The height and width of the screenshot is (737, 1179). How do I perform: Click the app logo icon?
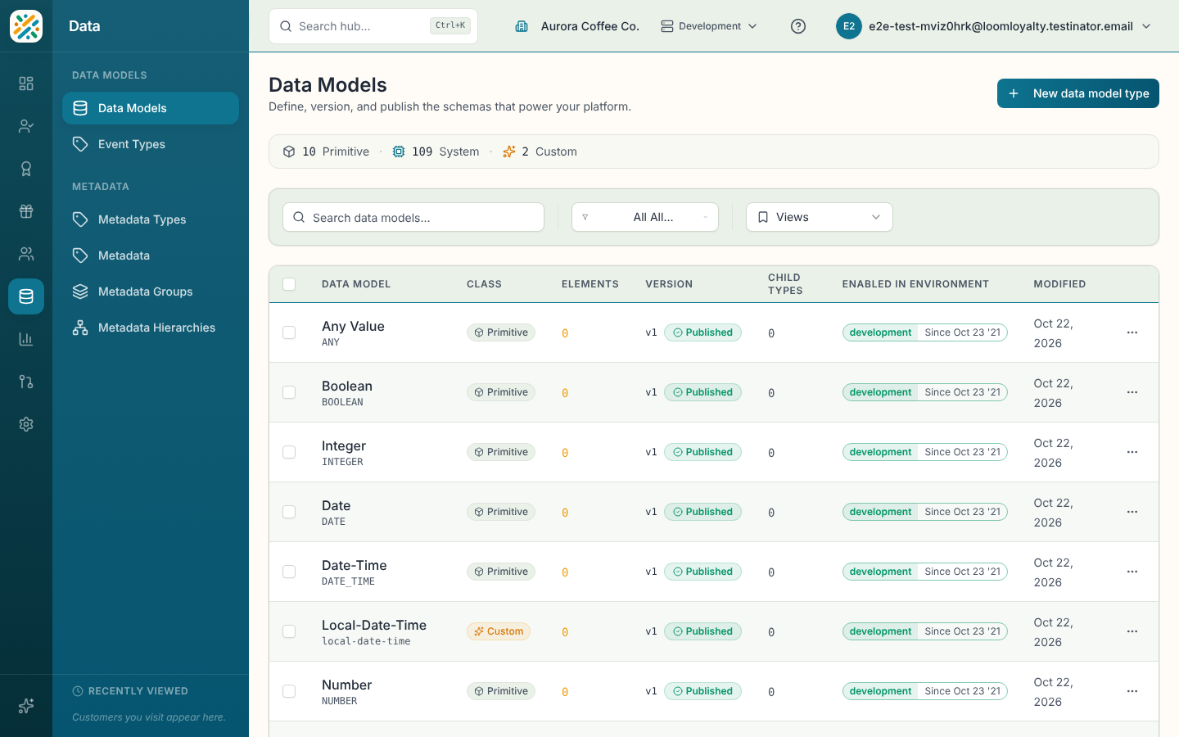point(26,26)
